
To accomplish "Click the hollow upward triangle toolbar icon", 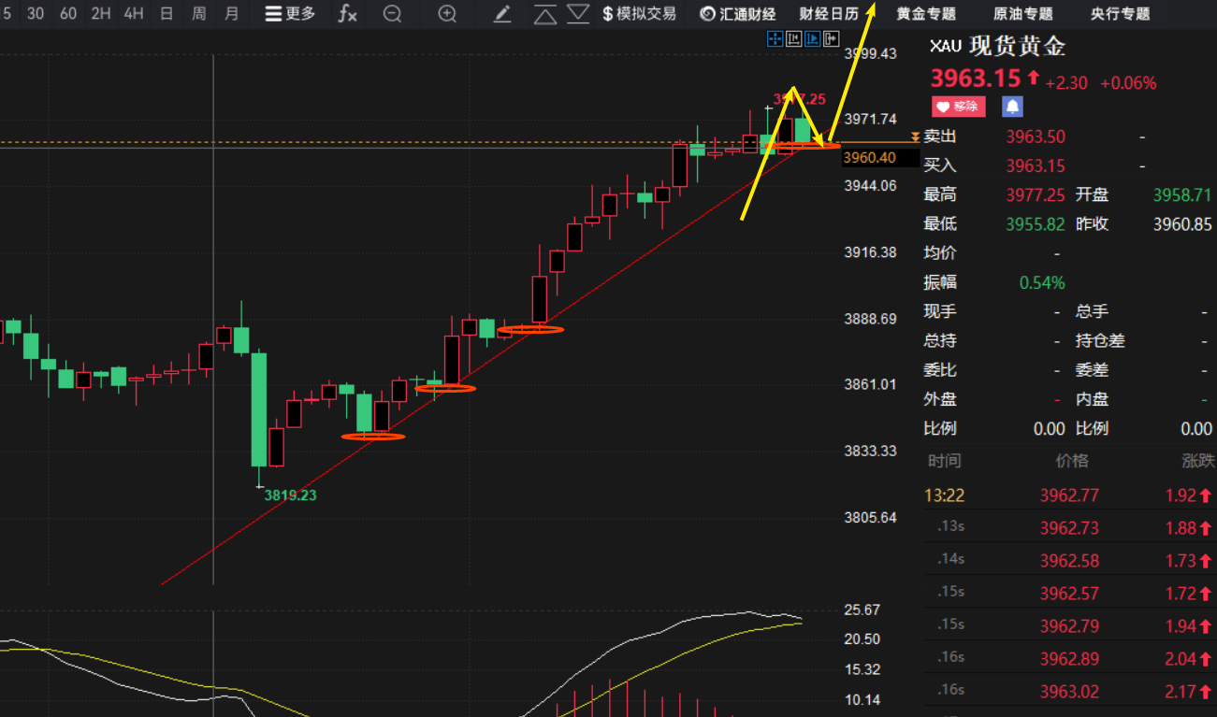I will pos(545,14).
